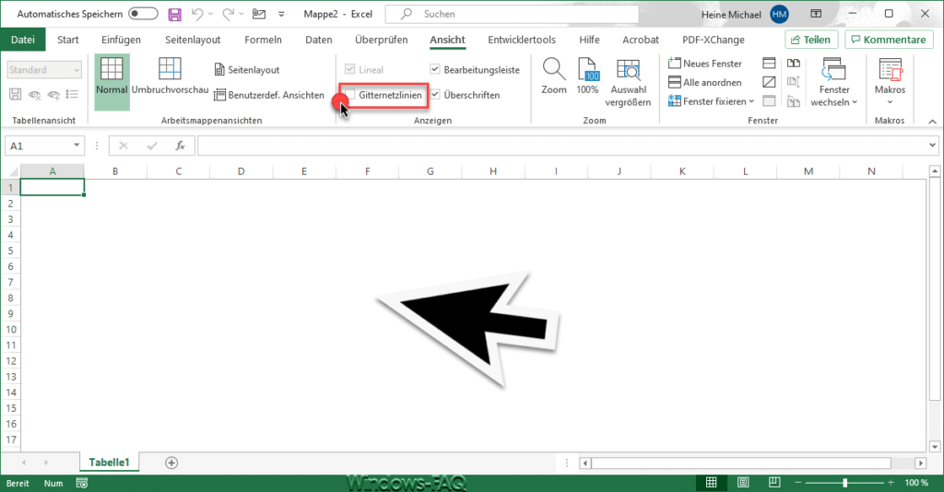Click the vertical scrollbar down arrow
This screenshot has height=492, width=944.
pos(935,446)
